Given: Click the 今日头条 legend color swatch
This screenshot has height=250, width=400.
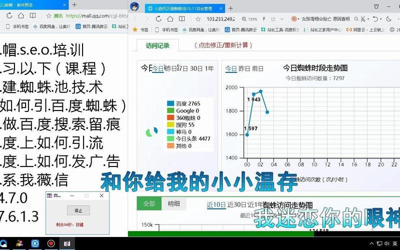Looking at the screenshot, I should click(x=170, y=139).
